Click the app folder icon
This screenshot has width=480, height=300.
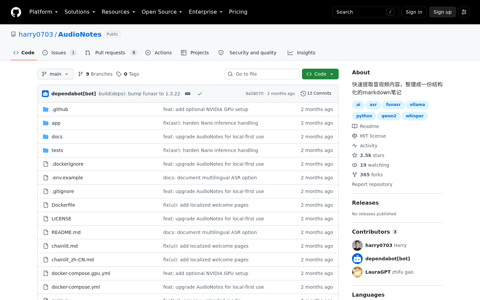pos(46,123)
